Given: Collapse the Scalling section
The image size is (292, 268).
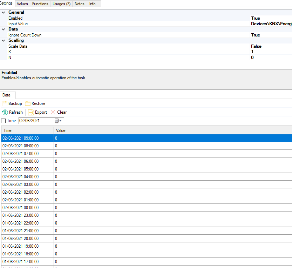Looking at the screenshot, I should tap(4, 40).
